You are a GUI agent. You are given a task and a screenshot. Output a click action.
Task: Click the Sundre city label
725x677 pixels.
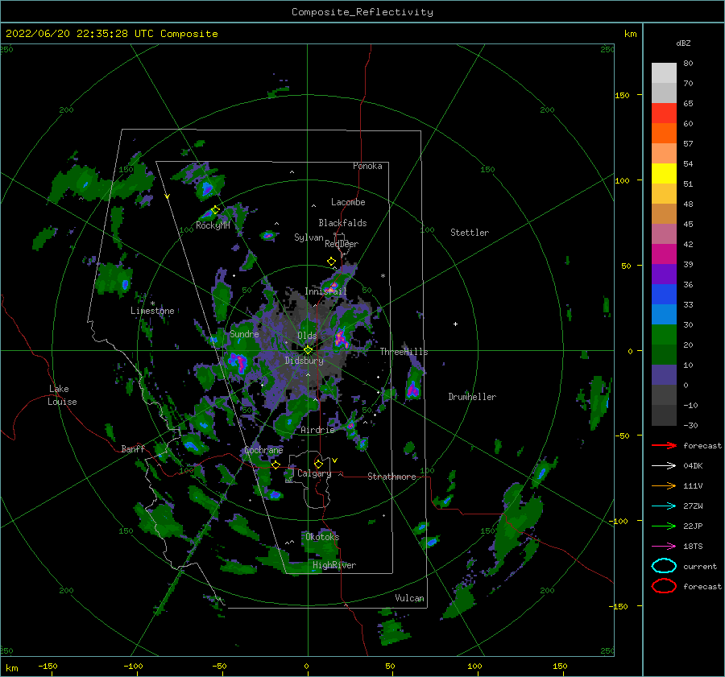coord(244,334)
